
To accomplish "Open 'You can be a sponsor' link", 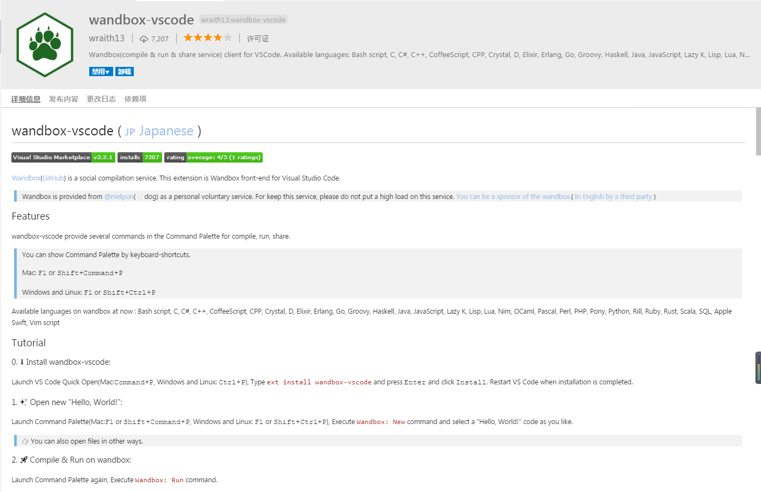I will coord(513,197).
